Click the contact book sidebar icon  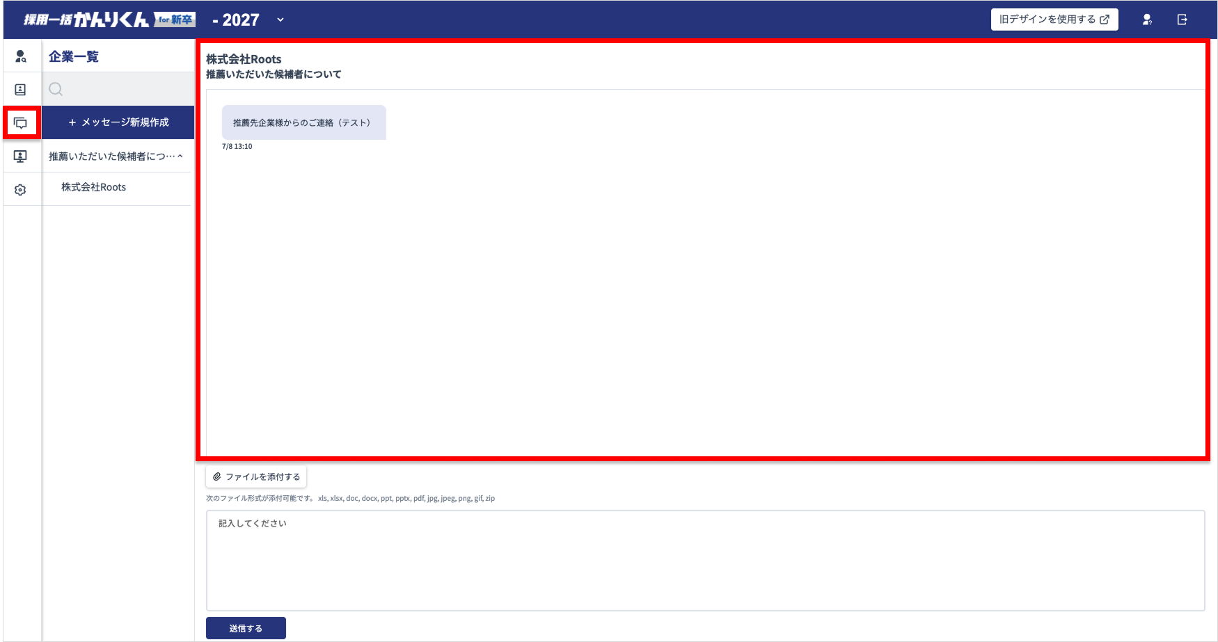tap(20, 90)
